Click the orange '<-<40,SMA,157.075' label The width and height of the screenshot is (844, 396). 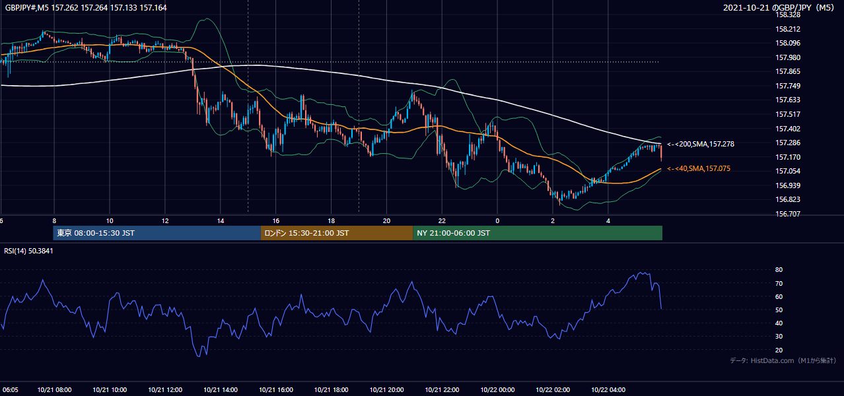[699, 169]
